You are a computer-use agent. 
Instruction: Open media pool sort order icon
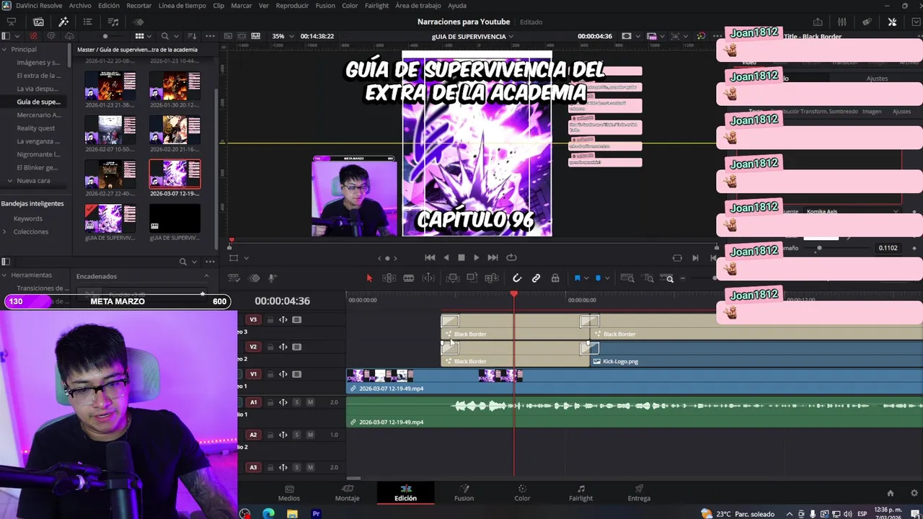point(192,36)
